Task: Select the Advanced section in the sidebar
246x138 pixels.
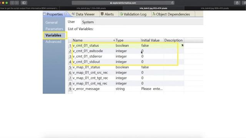Action: [x=53, y=42]
